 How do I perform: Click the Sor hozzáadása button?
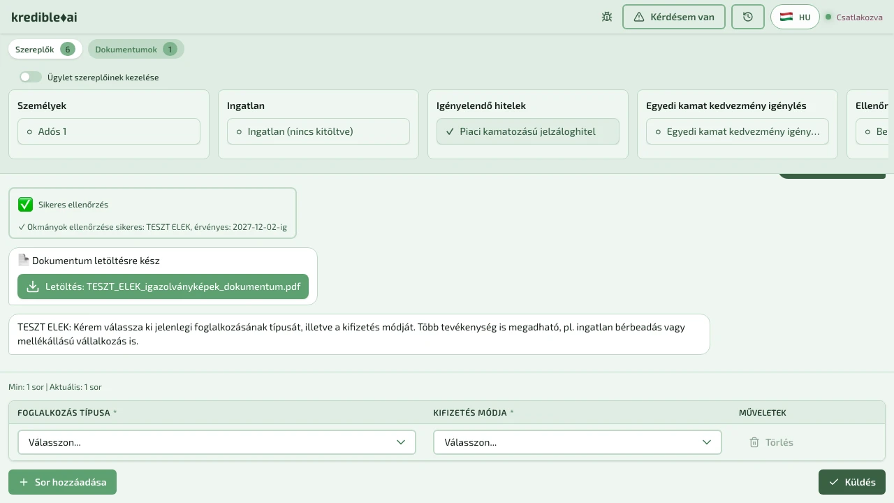(62, 482)
